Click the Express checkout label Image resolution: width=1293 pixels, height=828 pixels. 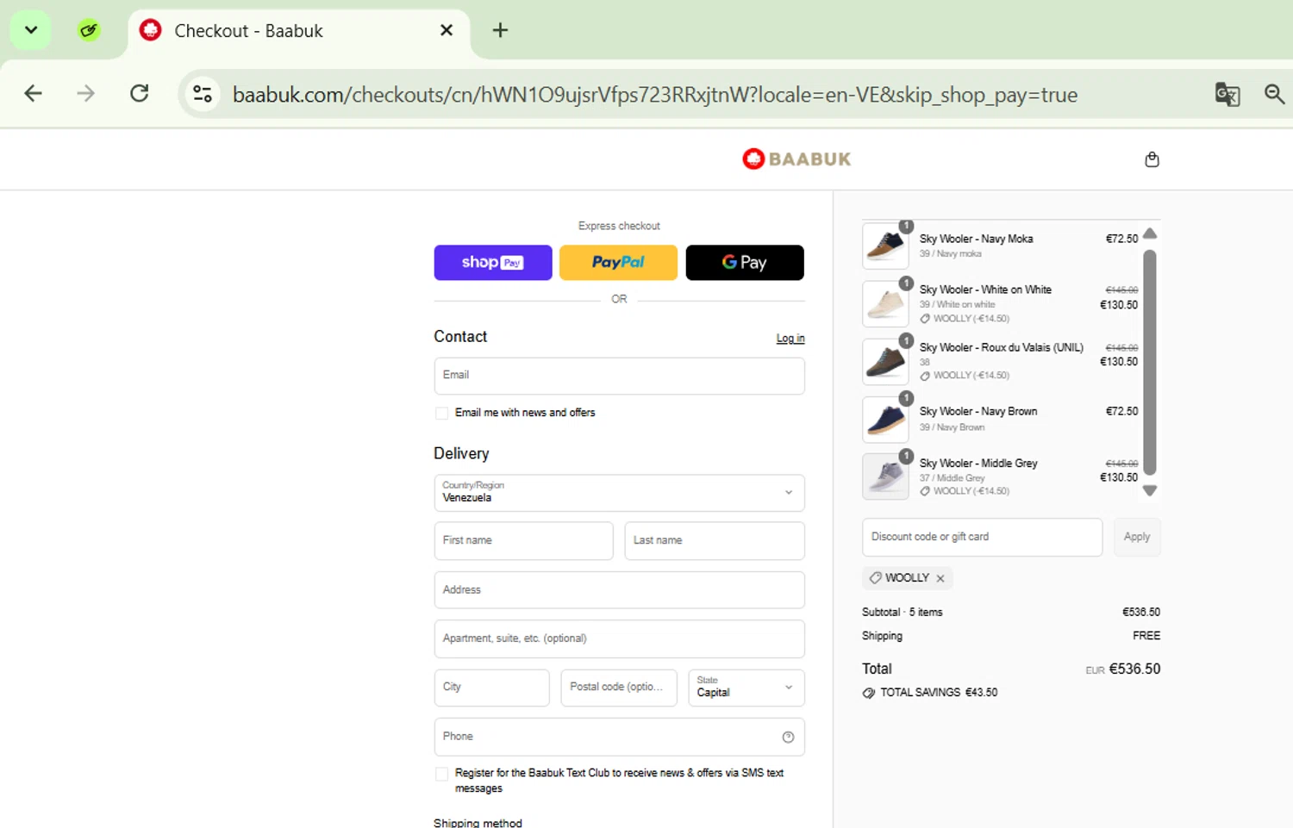pyautogui.click(x=619, y=226)
